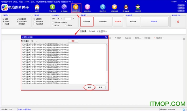Click the 原价 amount input field
The width and height of the screenshot is (187, 111).
[x=68, y=19]
